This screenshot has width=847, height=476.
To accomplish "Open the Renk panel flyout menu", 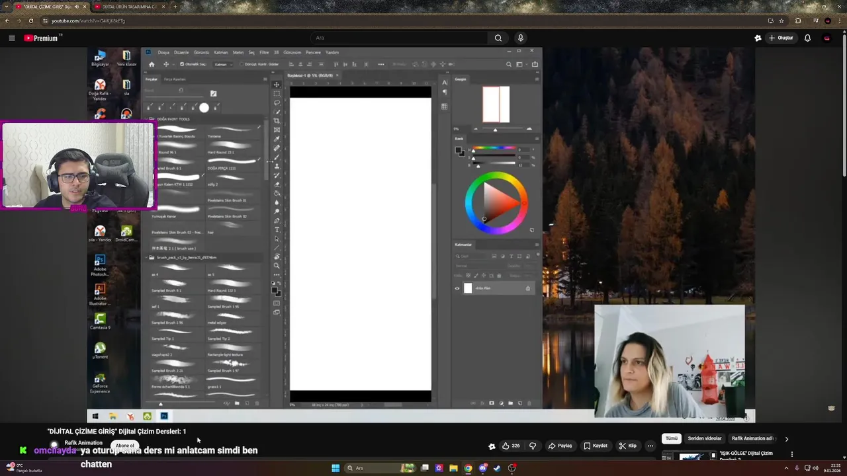I will click(537, 139).
